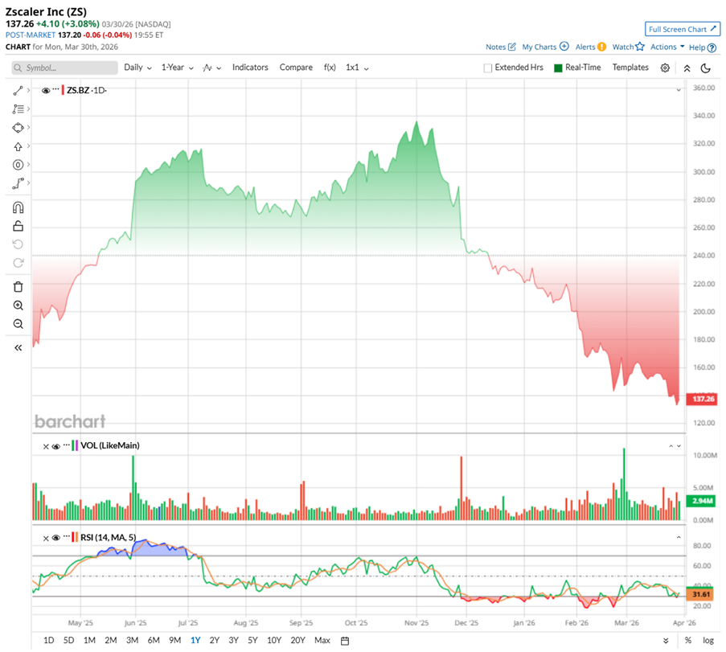Open the Notes editor icon
This screenshot has height=652, width=726.
coord(512,47)
